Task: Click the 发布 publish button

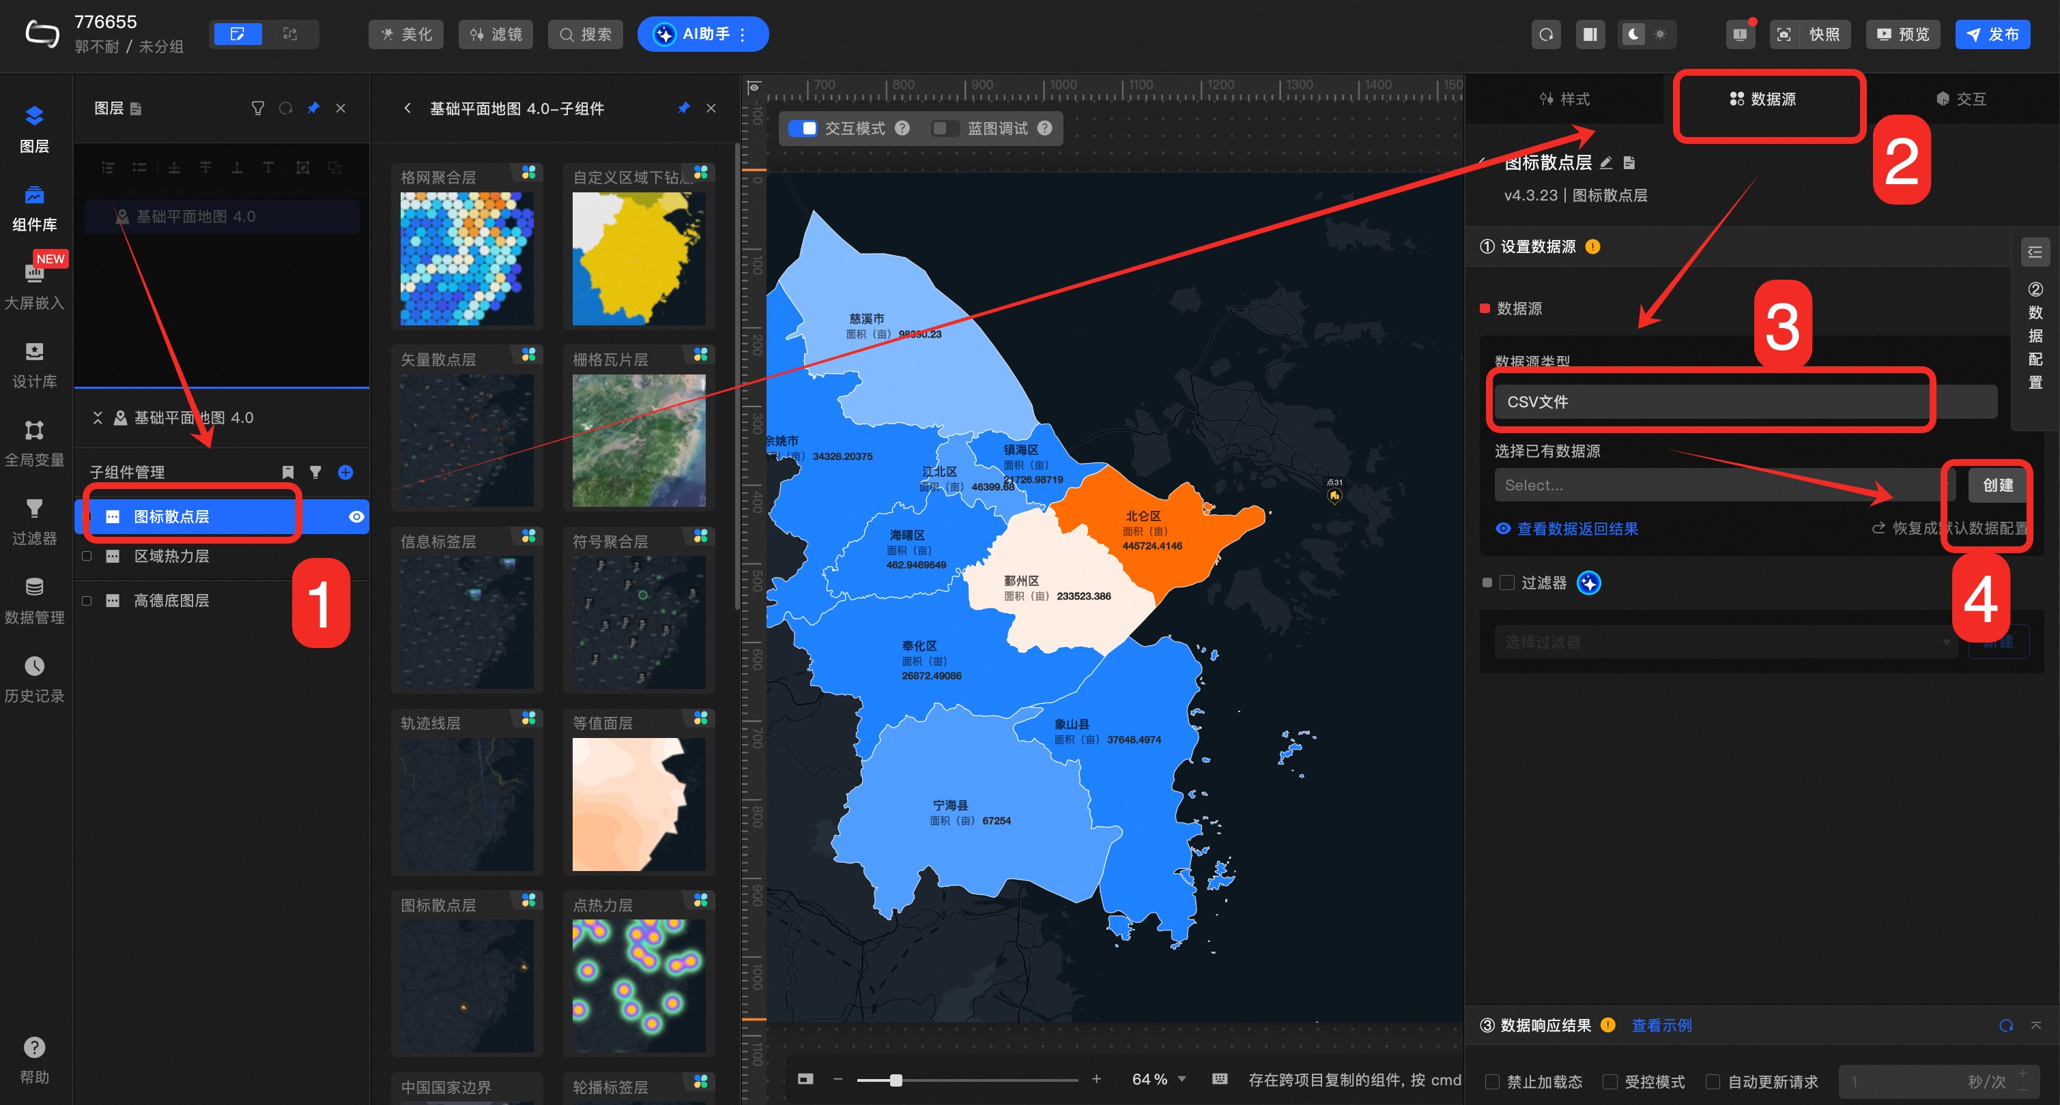Action: coord(1992,34)
